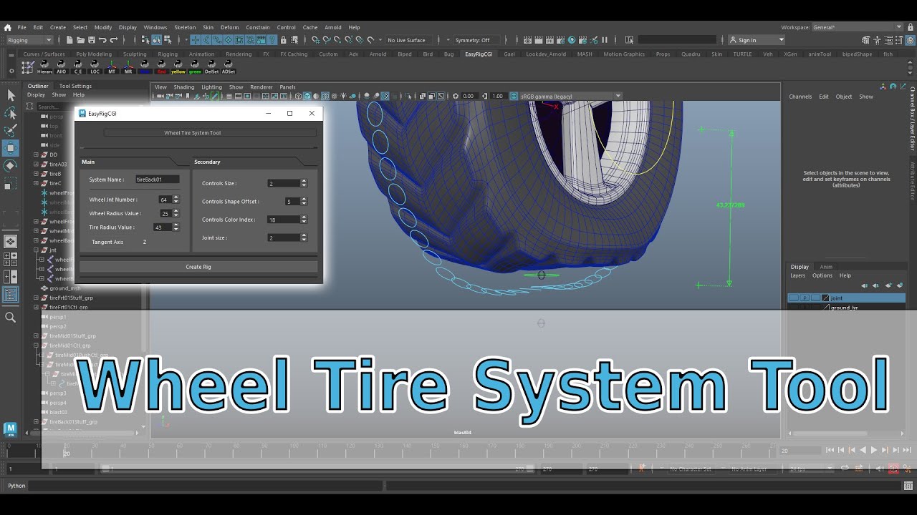Activate the Lasso select tool
Viewport: 917px width, 515px height.
pyautogui.click(x=10, y=113)
